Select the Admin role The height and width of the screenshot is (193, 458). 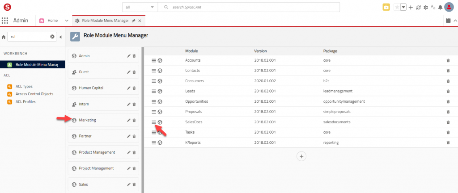coord(103,56)
